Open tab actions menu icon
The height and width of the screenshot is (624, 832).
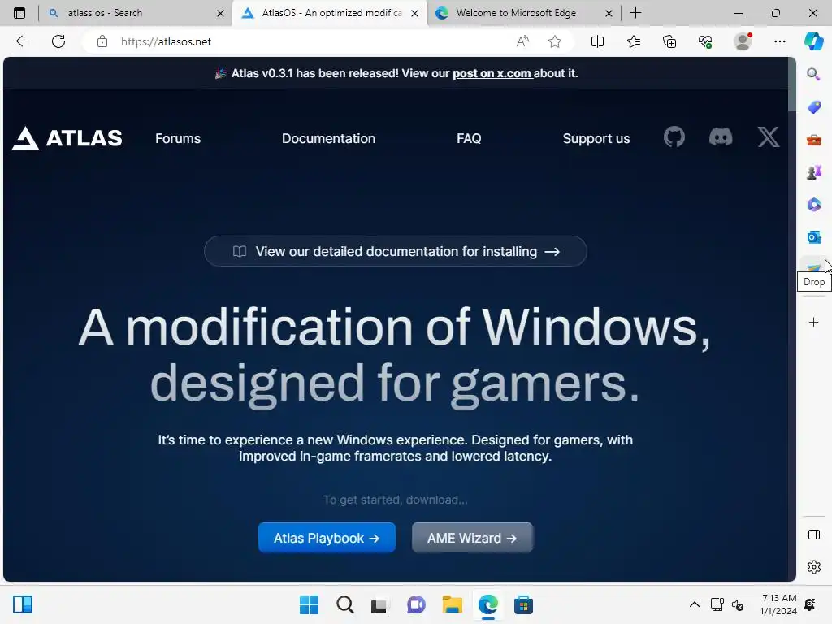point(19,13)
